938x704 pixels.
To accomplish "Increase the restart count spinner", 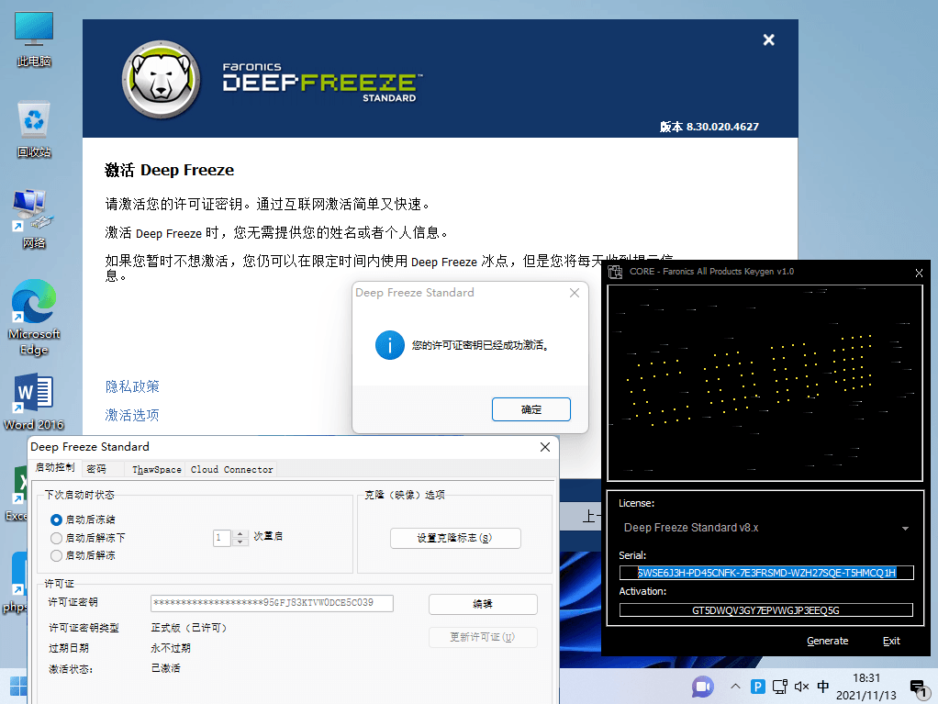I will (240, 533).
